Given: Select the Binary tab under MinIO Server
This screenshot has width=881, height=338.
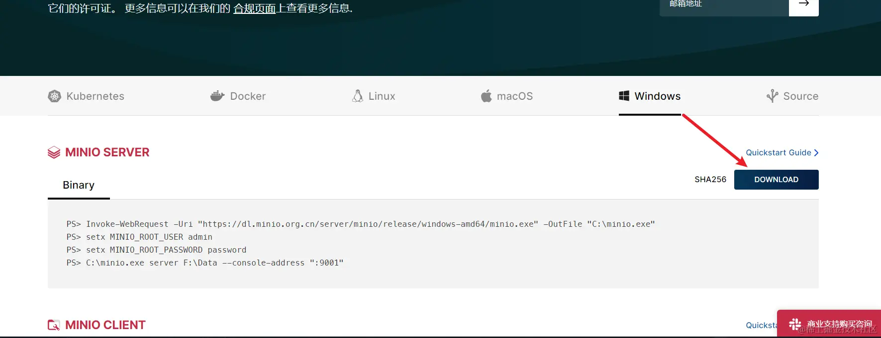Looking at the screenshot, I should 79,185.
